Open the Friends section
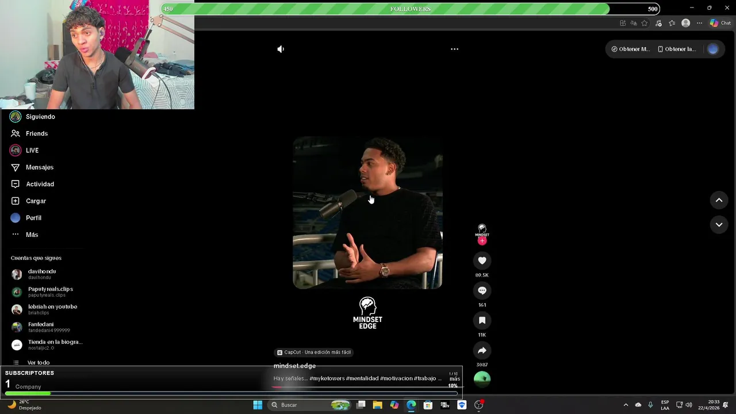The width and height of the screenshot is (736, 414). tap(30, 133)
